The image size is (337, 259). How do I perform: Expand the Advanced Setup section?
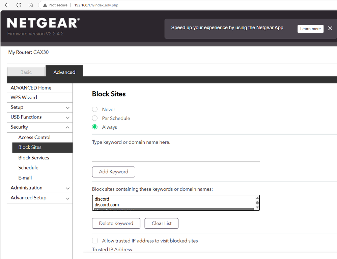(x=67, y=198)
